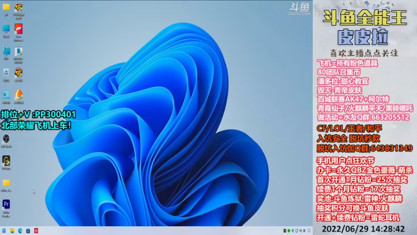Viewport: 417px width, 235px height.
Task: Launch the CrossFire shortcut next to Recycle Bin
Action: click(18, 73)
